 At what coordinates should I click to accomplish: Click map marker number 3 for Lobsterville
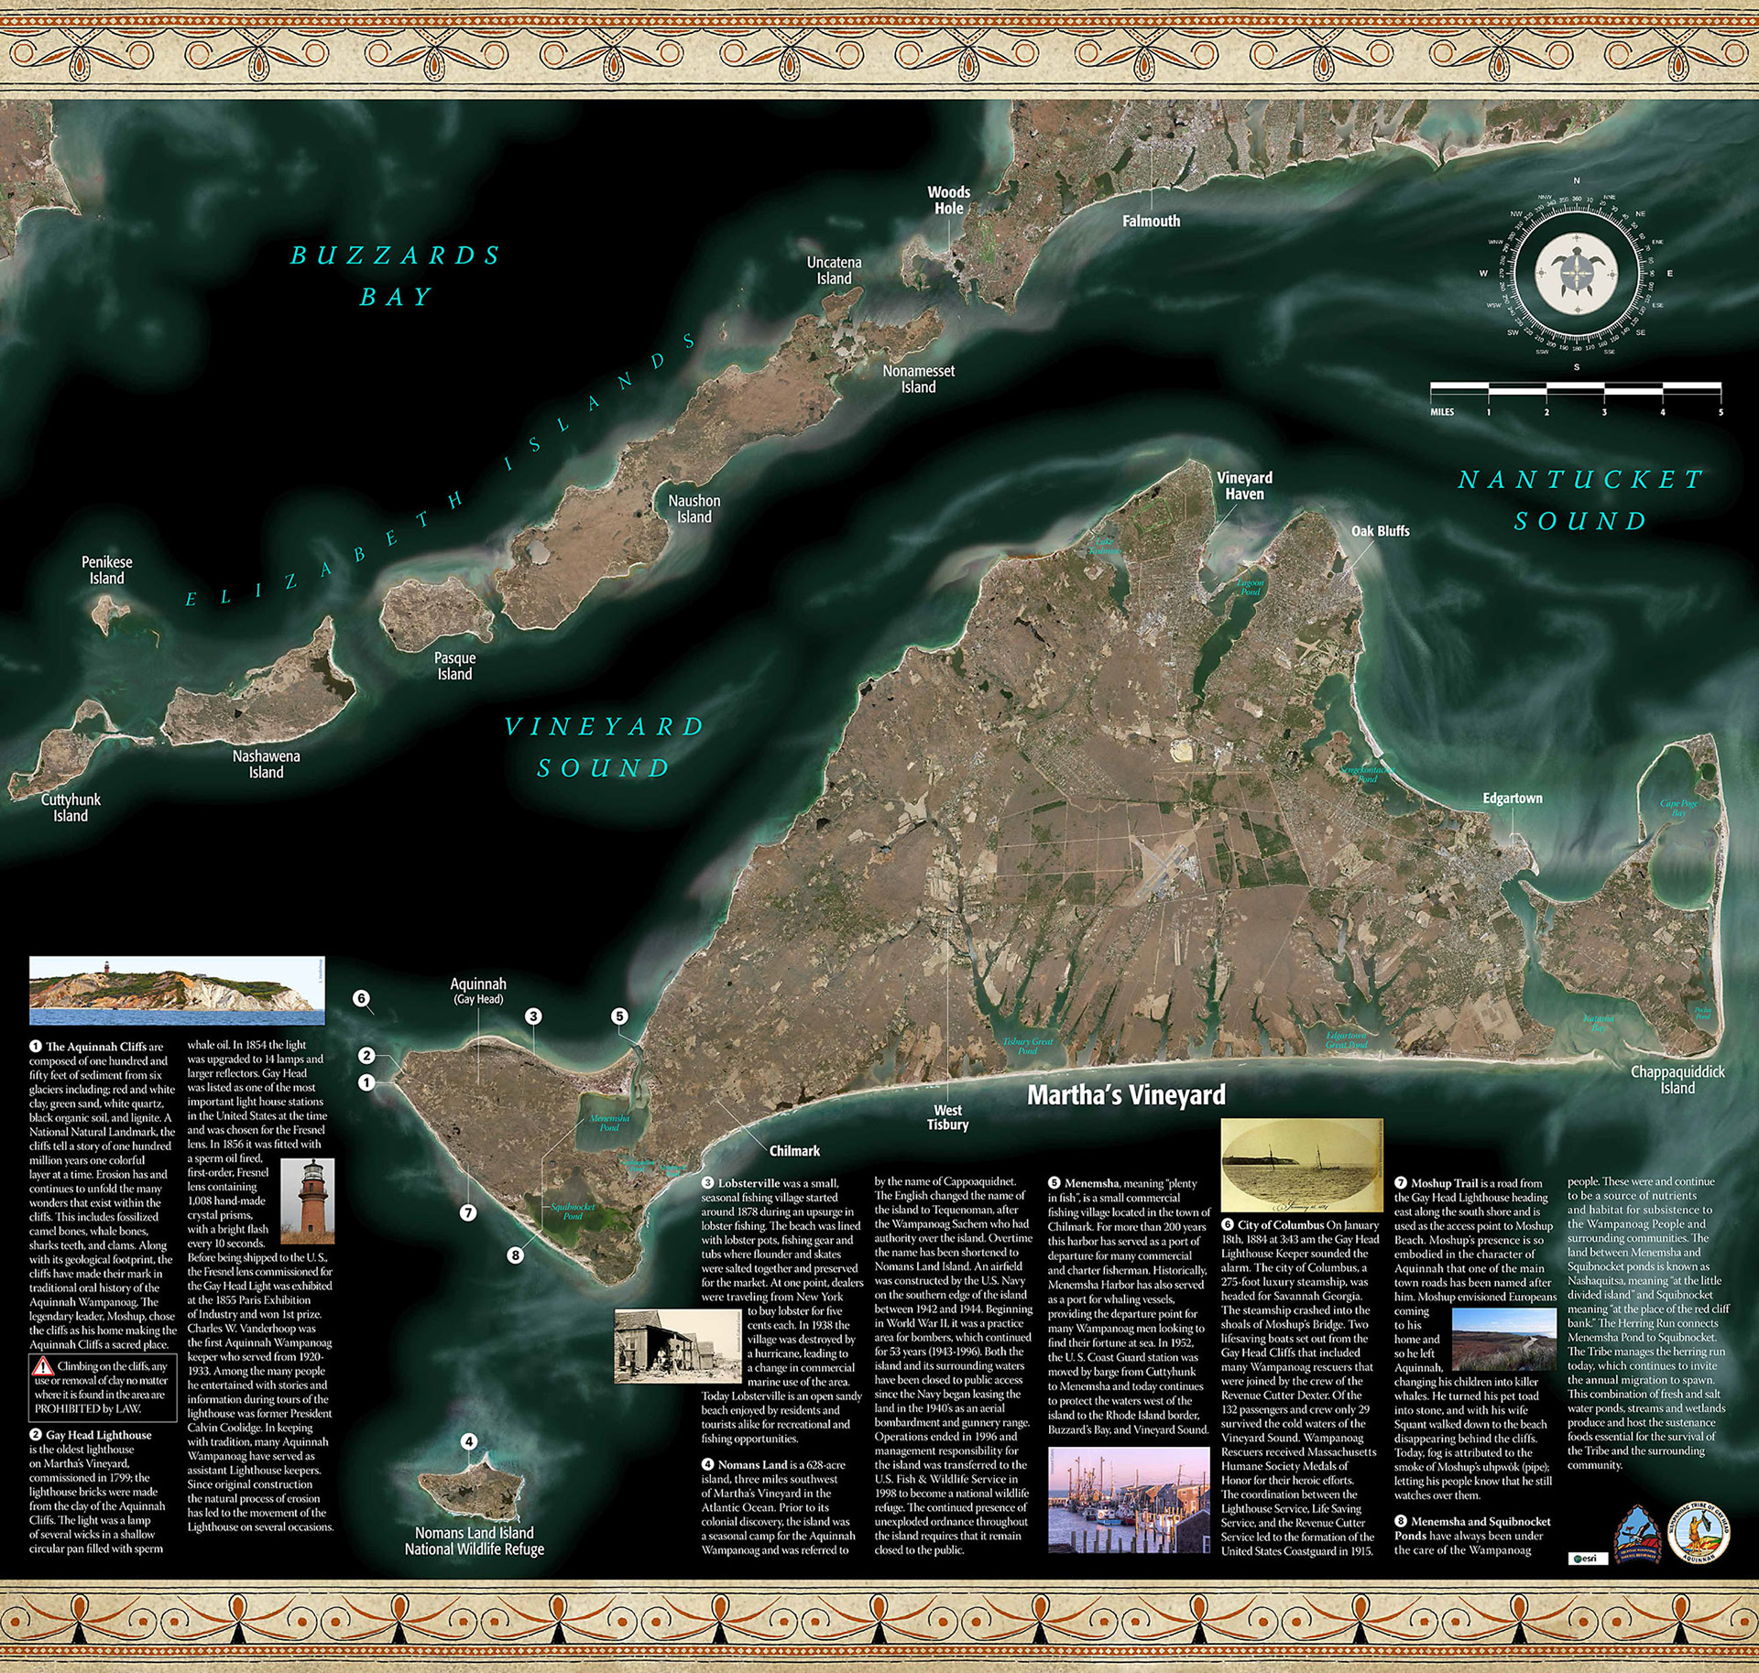point(533,1016)
